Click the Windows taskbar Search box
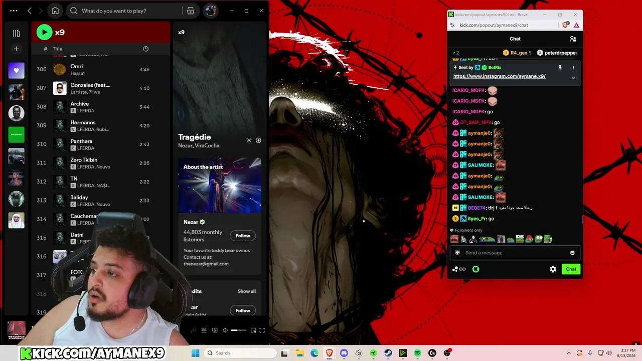This screenshot has width=642, height=361. coord(240,353)
